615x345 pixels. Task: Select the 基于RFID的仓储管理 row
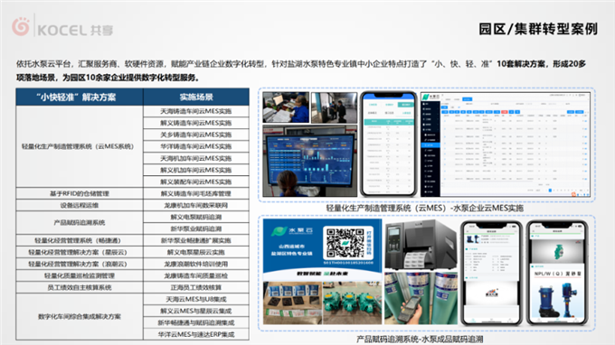click(x=133, y=193)
